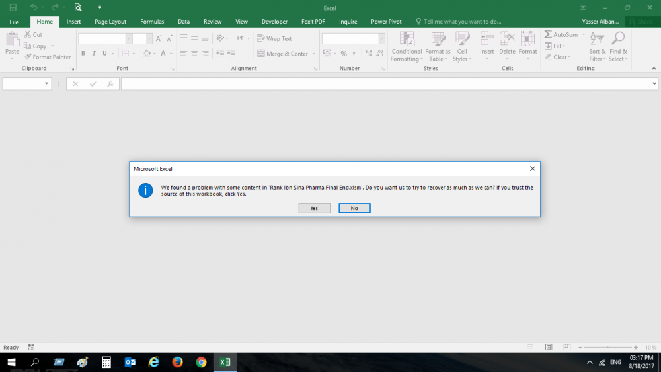Screen dimensions: 661x372
Task: Switch to Page Layout view icon
Action: click(x=549, y=347)
